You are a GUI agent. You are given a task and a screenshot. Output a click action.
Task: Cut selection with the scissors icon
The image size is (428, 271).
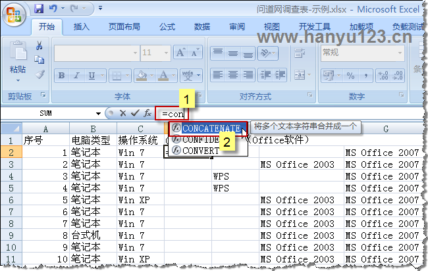(40, 45)
